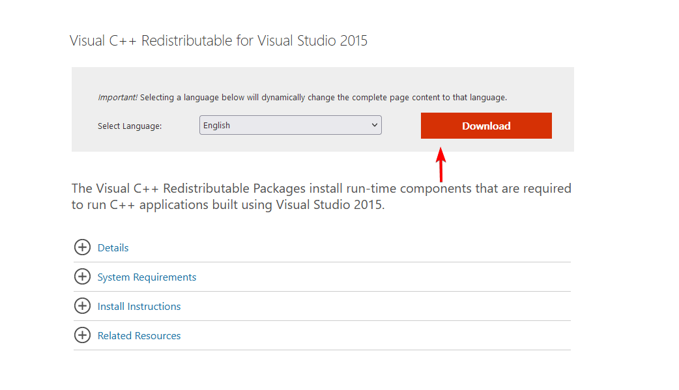Image resolution: width=679 pixels, height=390 pixels.
Task: Show the Install Instructions section
Action: (139, 306)
